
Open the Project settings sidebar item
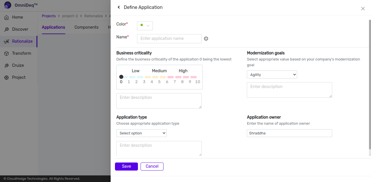tap(19, 77)
